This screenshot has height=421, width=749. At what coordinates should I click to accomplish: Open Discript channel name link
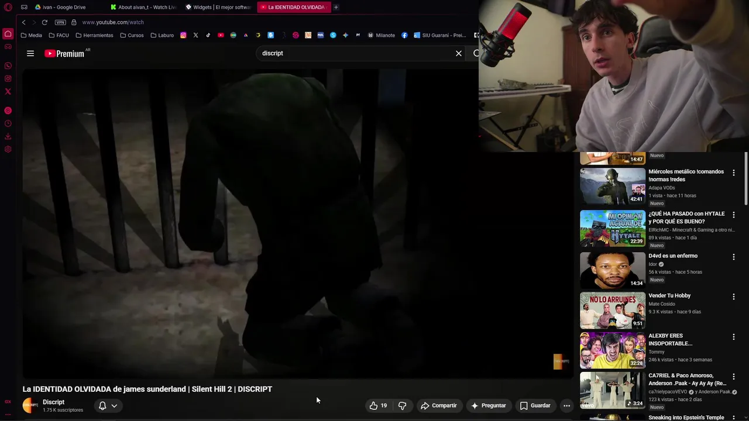[x=53, y=402]
